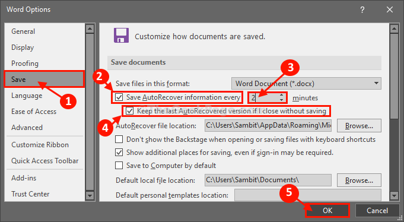Select the Save category in the sidebar
Image resolution: width=404 pixels, height=222 pixels.
pos(44,79)
